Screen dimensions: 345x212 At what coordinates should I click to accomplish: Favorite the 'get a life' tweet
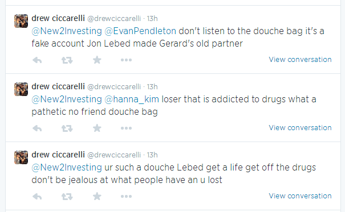(x=97, y=196)
